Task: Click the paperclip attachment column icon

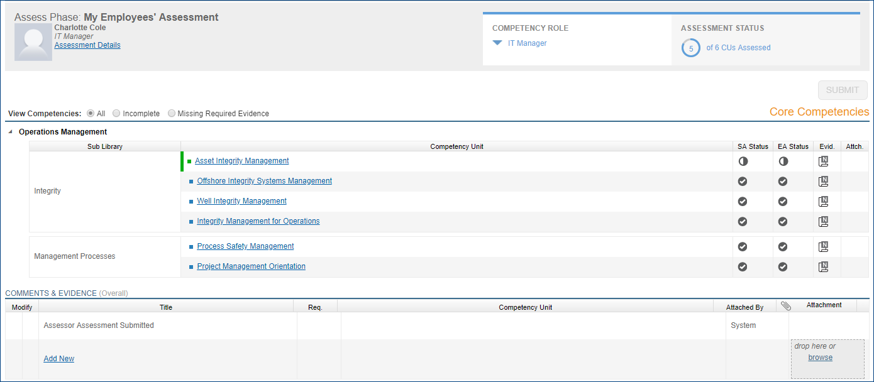Action: (x=786, y=306)
